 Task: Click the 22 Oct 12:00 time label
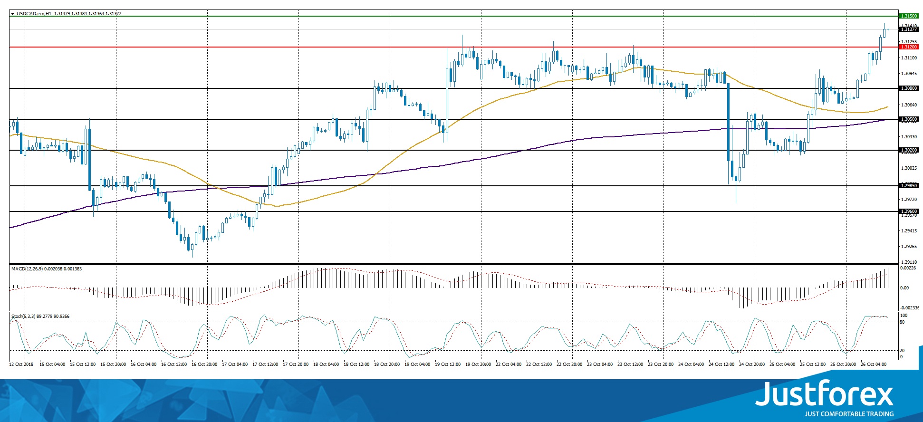coord(539,364)
